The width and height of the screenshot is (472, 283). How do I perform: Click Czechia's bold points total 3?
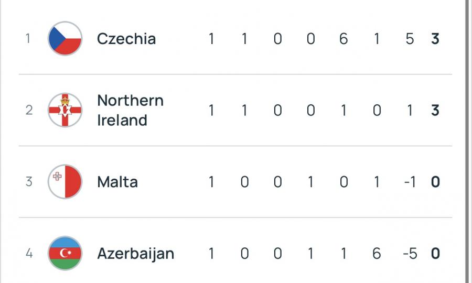pyautogui.click(x=435, y=39)
